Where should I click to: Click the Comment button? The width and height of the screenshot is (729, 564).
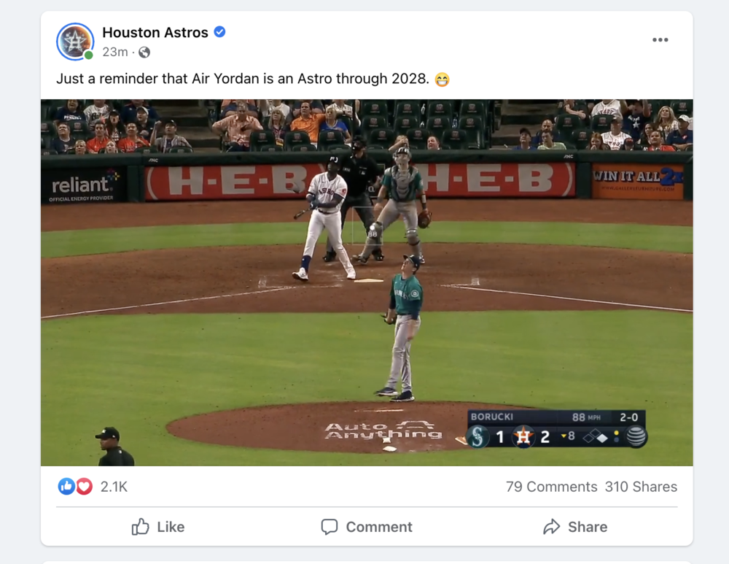coord(367,527)
